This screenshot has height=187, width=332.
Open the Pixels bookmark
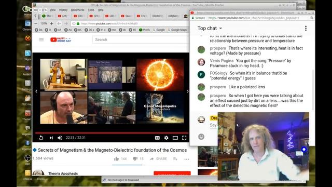144,30
